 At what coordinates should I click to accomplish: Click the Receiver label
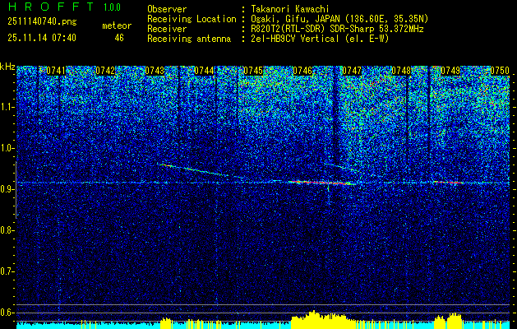167,29
